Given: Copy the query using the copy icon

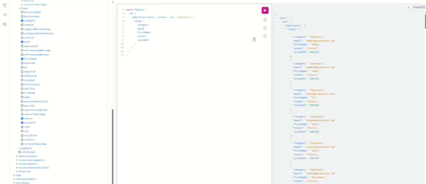Looking at the screenshot, I should tap(265, 36).
